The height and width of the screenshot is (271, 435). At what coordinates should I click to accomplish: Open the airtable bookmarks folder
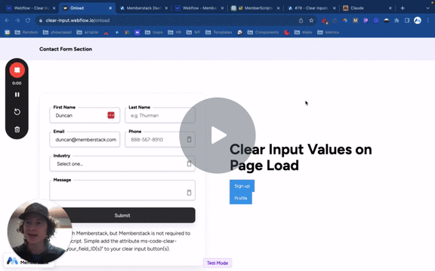88,32
